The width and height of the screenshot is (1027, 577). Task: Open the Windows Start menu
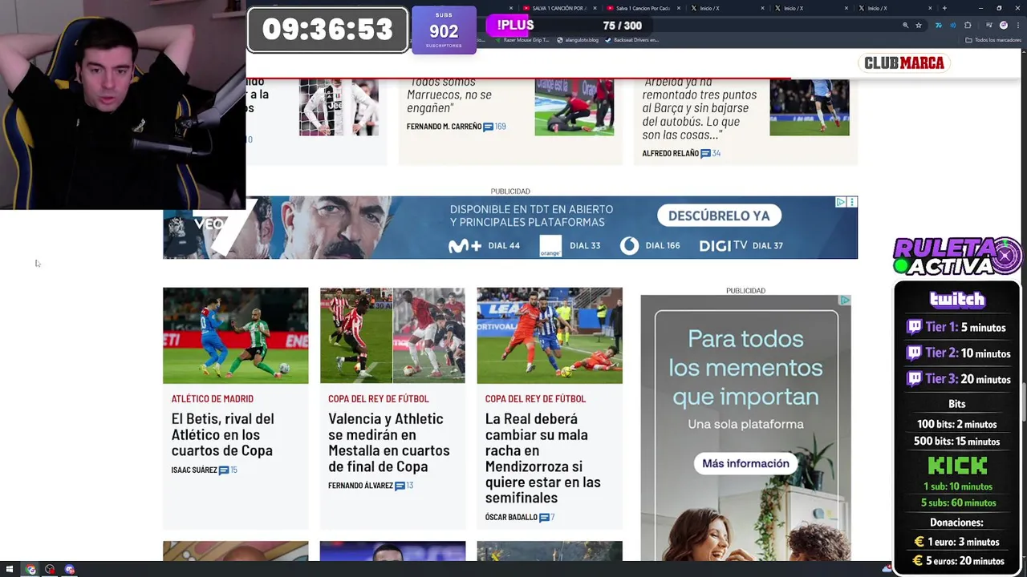[9, 570]
